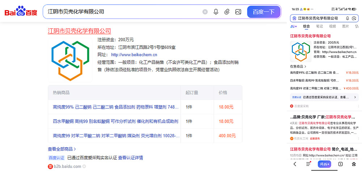The image size is (362, 172).
Task: Tap the Baidu paw icon in bottom bar
Action: point(354,164)
